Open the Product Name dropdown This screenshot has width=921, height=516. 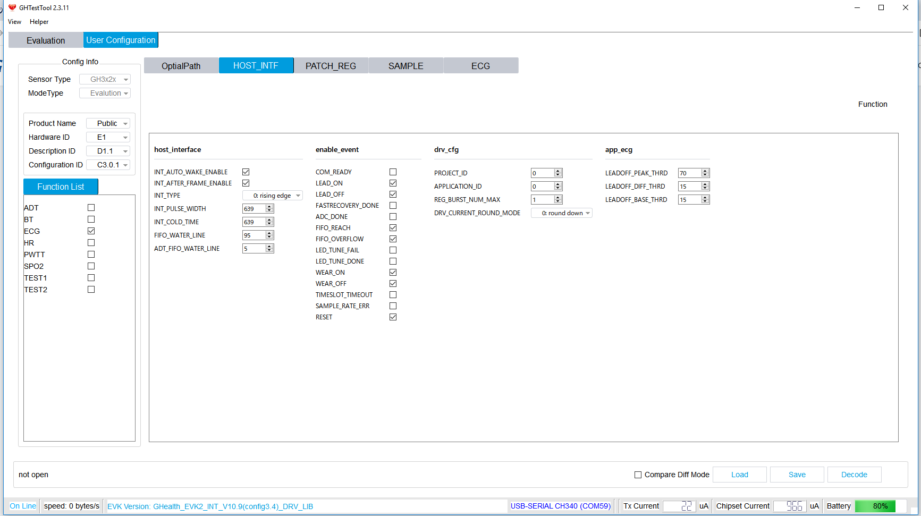pos(108,123)
